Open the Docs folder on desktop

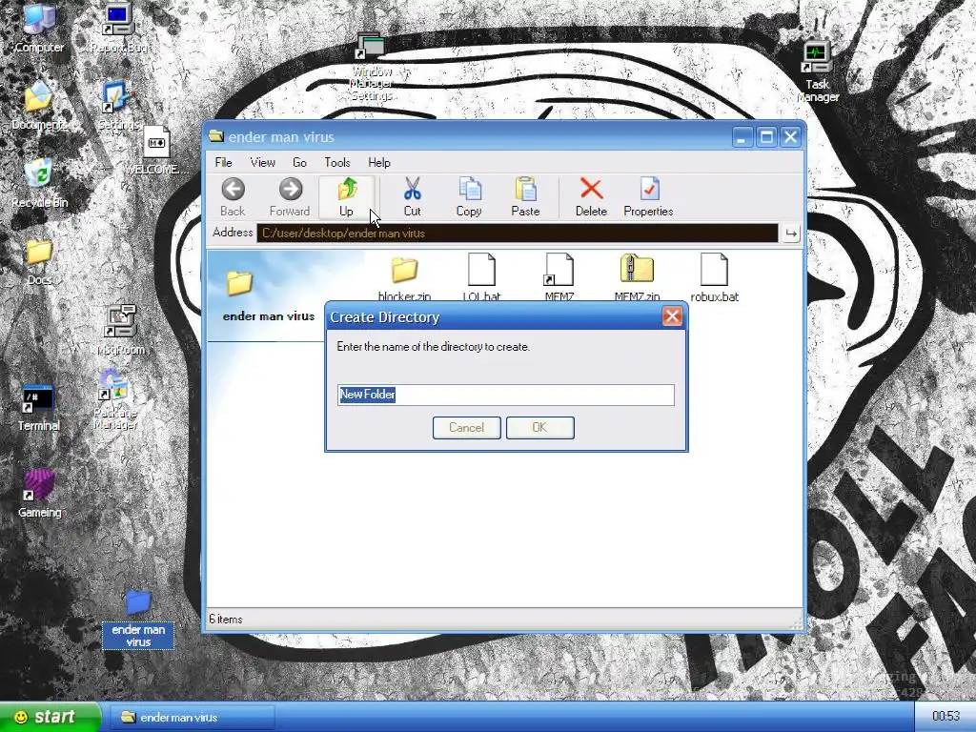39,261
